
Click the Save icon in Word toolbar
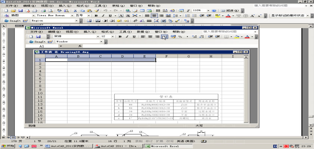pyautogui.click(x=21, y=10)
